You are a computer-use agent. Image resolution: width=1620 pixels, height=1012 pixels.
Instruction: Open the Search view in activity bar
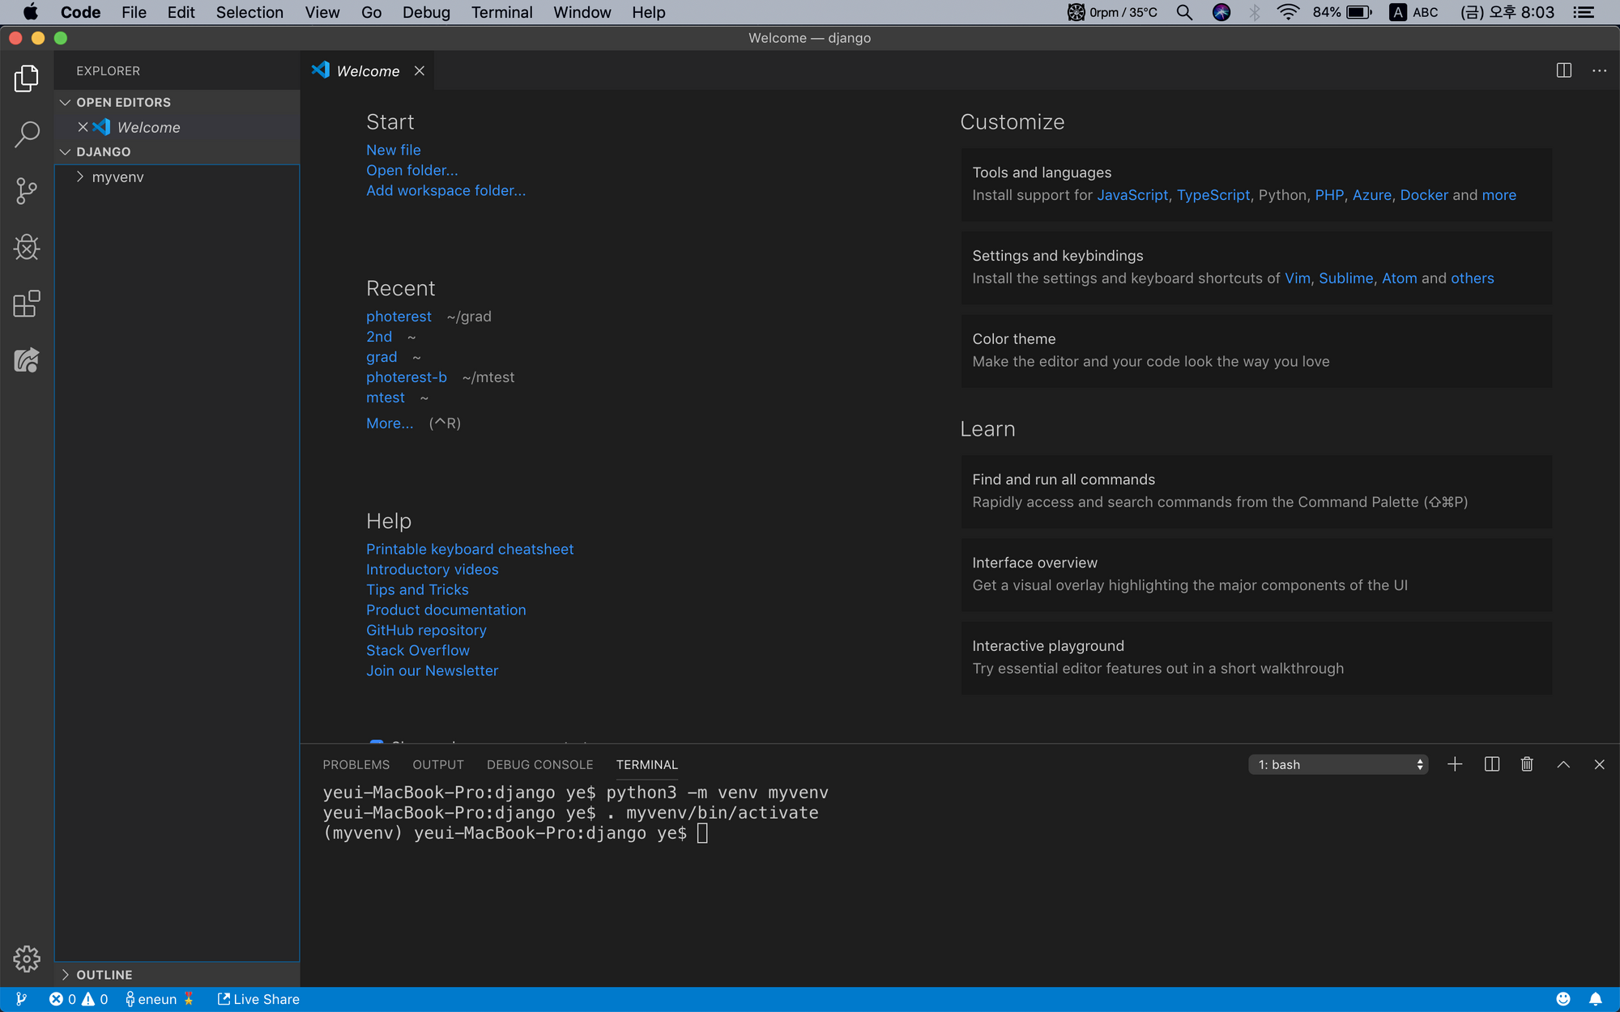(x=27, y=134)
